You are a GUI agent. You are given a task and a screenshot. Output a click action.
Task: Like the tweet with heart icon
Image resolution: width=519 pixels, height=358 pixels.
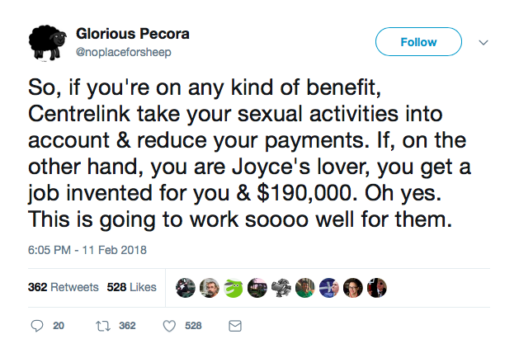pyautogui.click(x=170, y=326)
